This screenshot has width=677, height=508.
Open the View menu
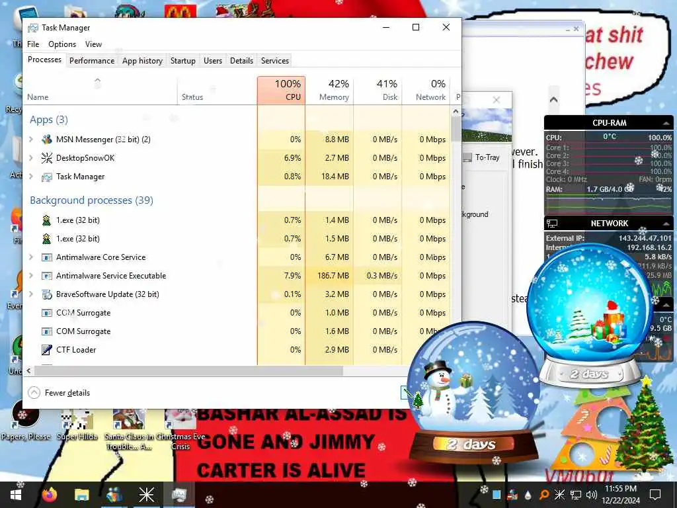point(93,44)
